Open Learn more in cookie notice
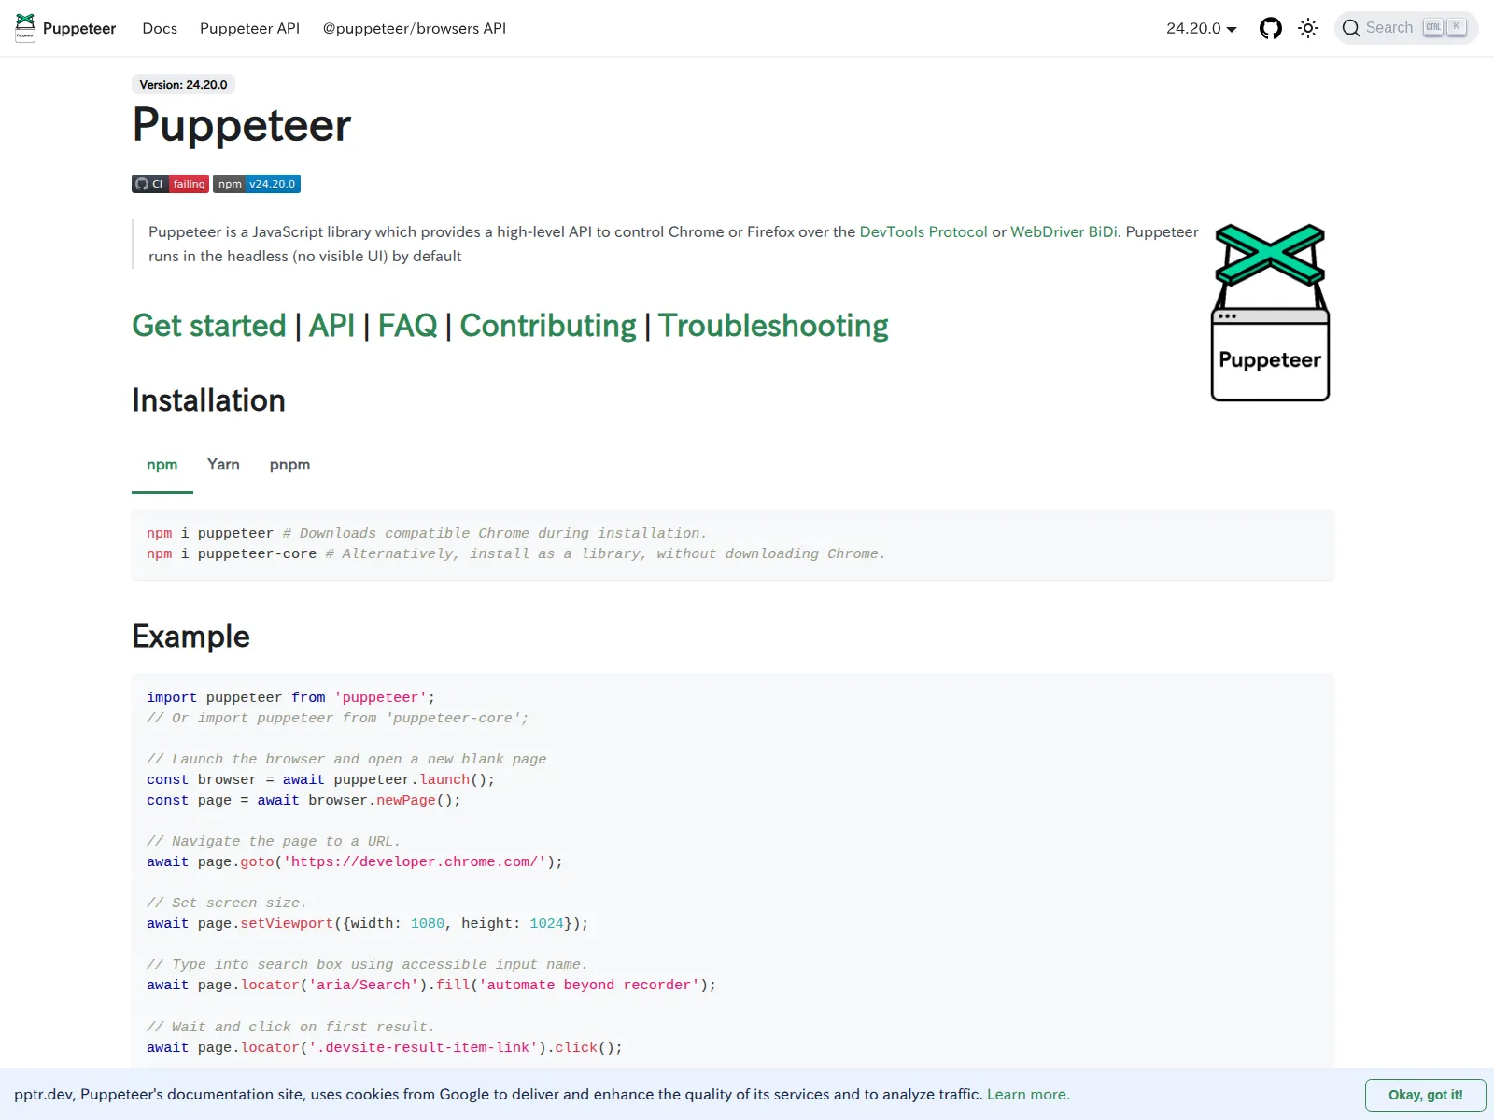Image resolution: width=1494 pixels, height=1120 pixels. point(1027,1094)
